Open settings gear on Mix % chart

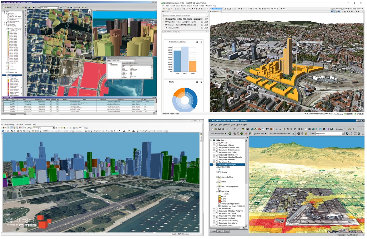pos(197,82)
